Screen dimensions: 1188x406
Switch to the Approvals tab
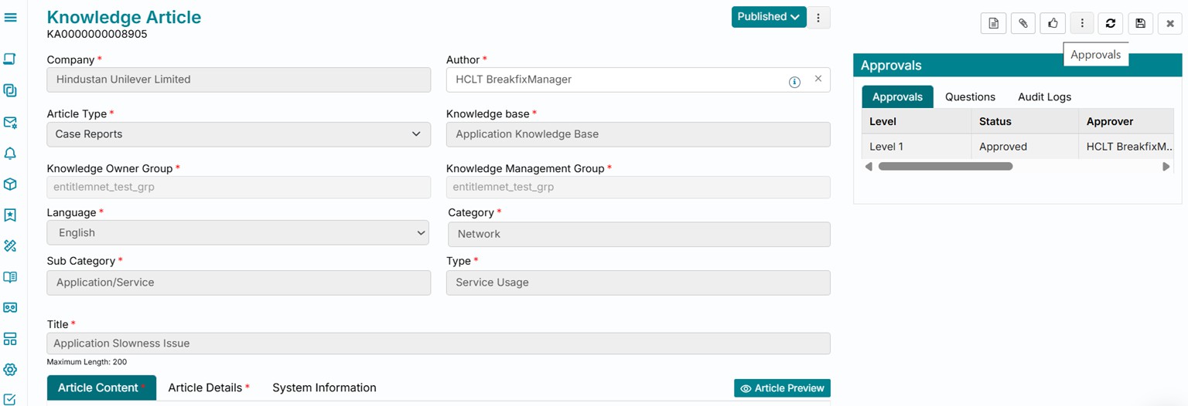point(897,96)
